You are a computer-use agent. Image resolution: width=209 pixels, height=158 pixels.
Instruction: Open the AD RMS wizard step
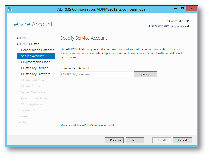click(22, 38)
